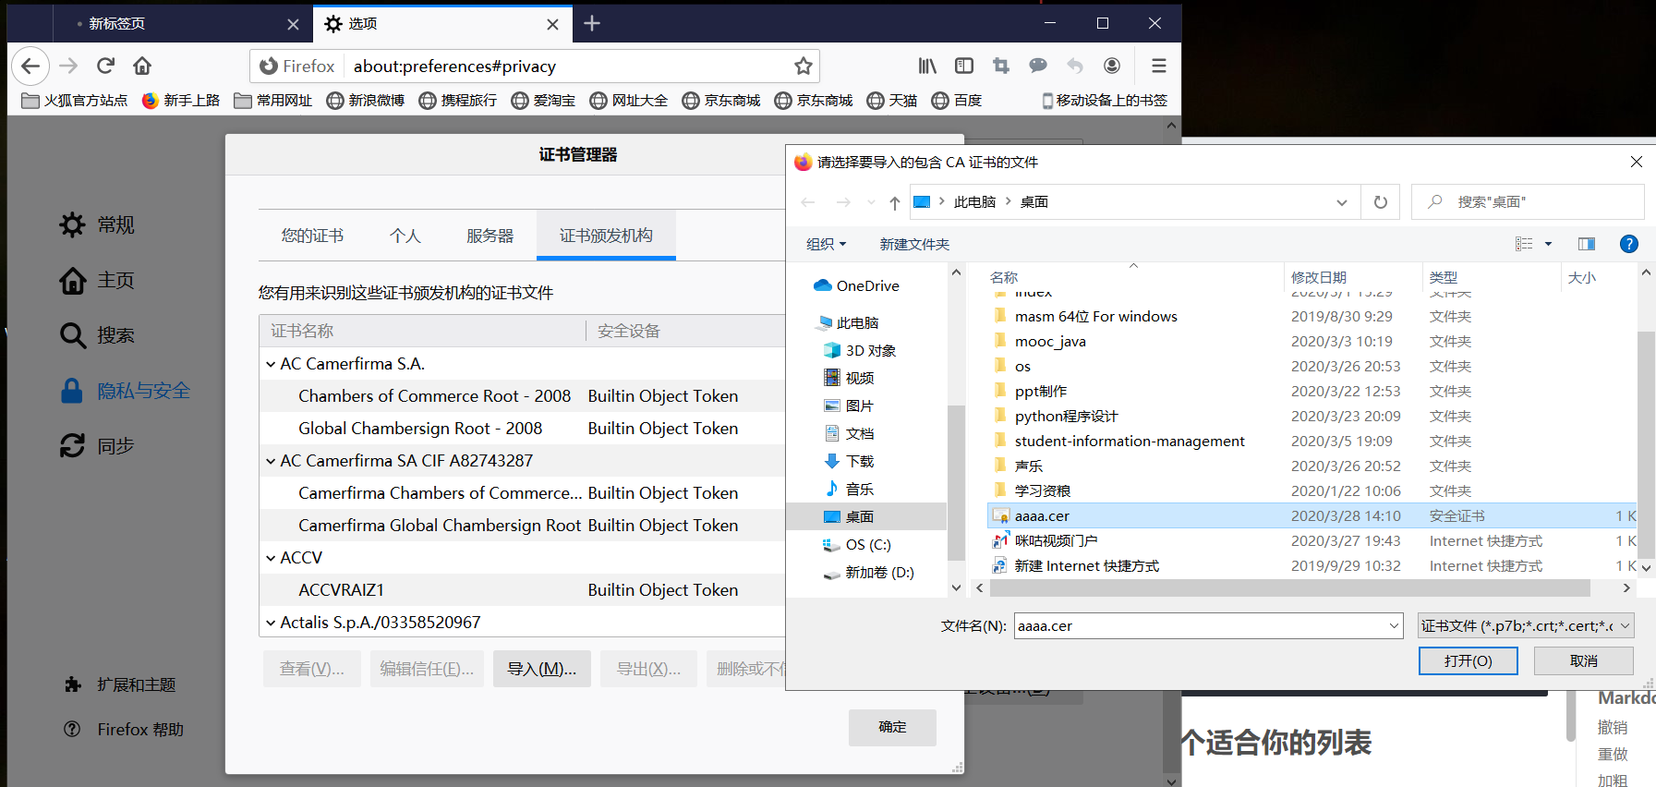Open 搜索 search settings category
The image size is (1656, 787).
(x=97, y=335)
